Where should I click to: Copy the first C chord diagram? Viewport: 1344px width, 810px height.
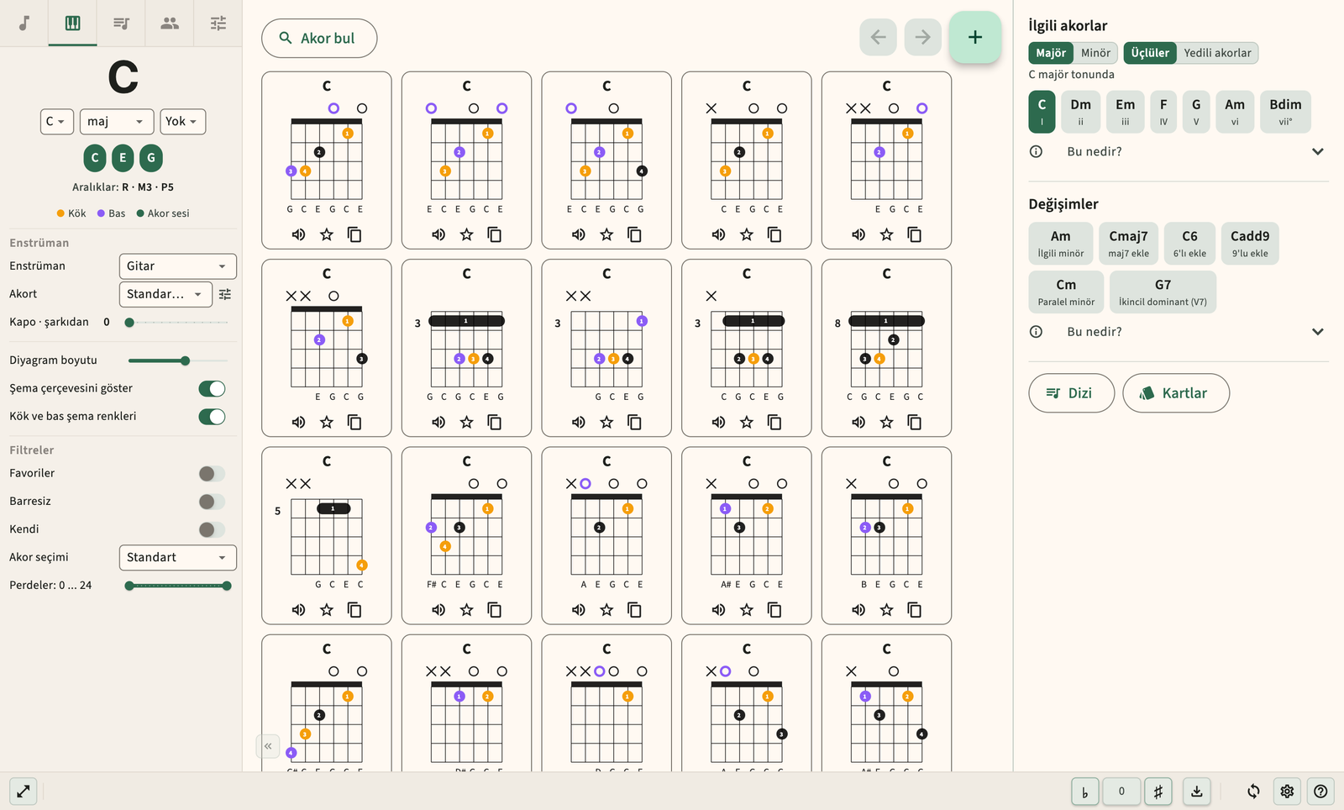[354, 234]
